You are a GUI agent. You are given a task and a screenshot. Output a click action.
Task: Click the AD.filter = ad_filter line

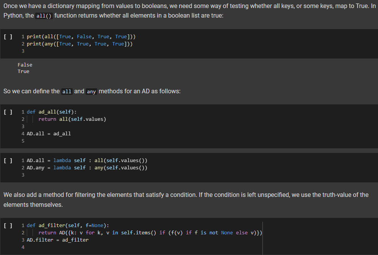[57, 240]
